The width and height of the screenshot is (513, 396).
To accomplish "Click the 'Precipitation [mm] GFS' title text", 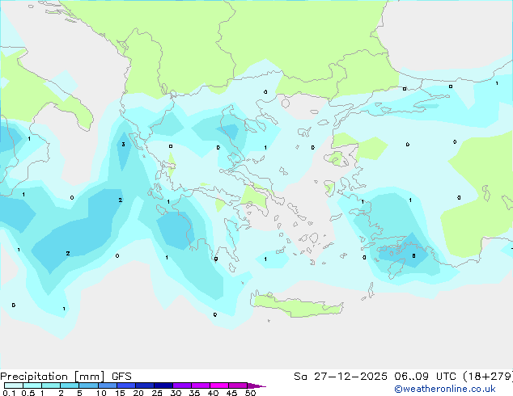I will tap(66, 377).
